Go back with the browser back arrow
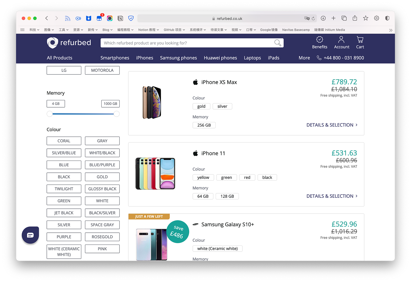The height and width of the screenshot is (282, 411). click(x=47, y=18)
